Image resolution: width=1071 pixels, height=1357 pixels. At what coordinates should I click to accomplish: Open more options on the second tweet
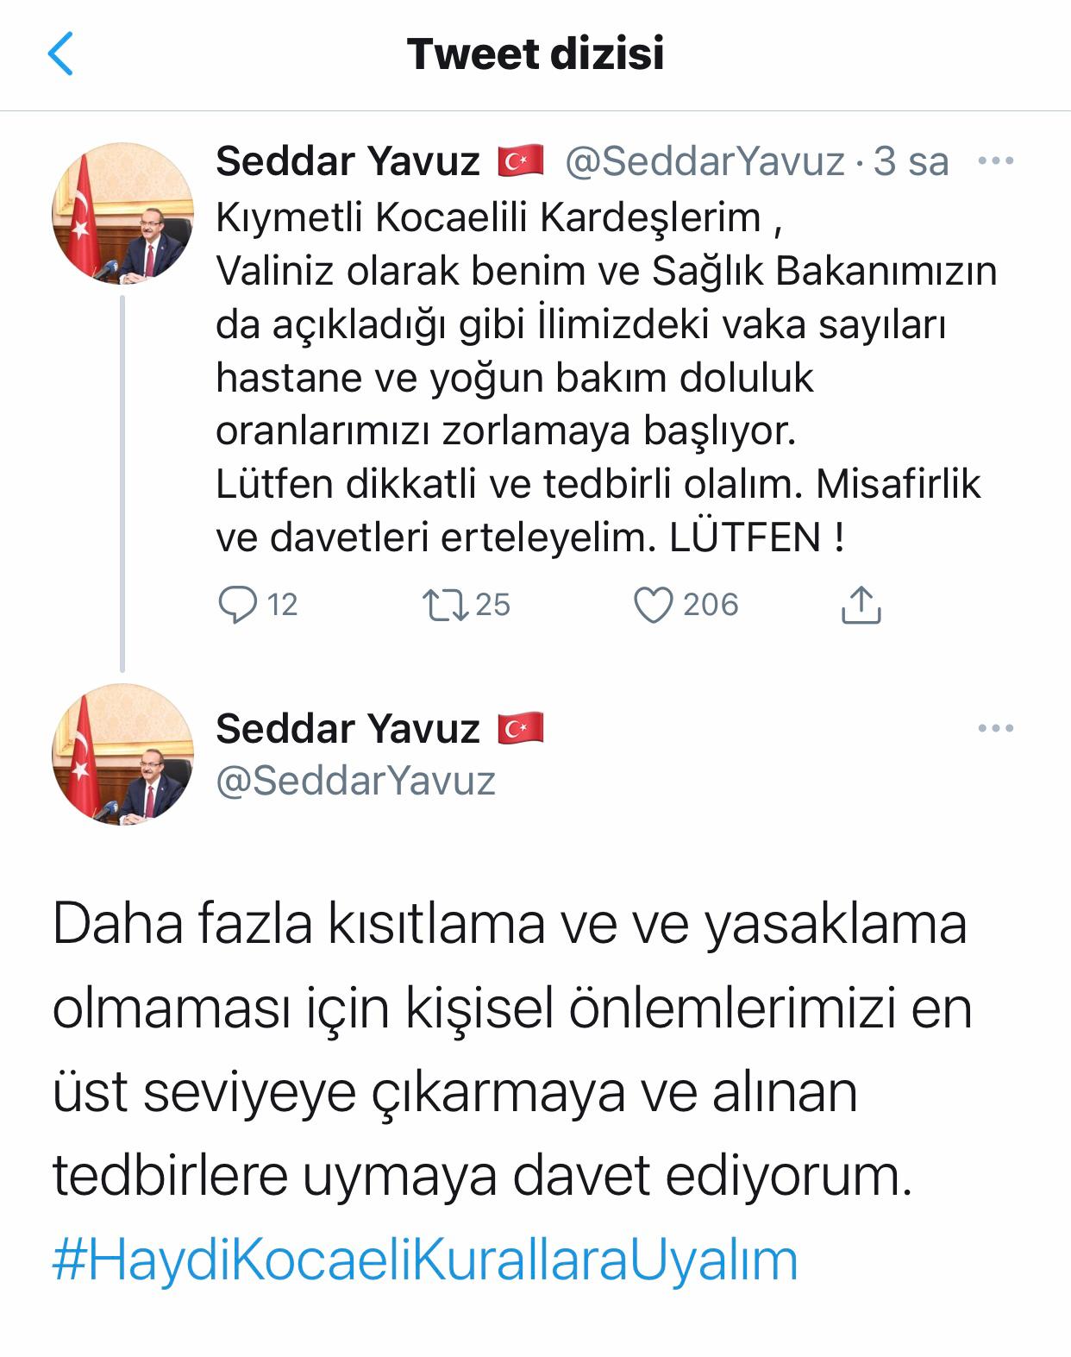click(996, 729)
